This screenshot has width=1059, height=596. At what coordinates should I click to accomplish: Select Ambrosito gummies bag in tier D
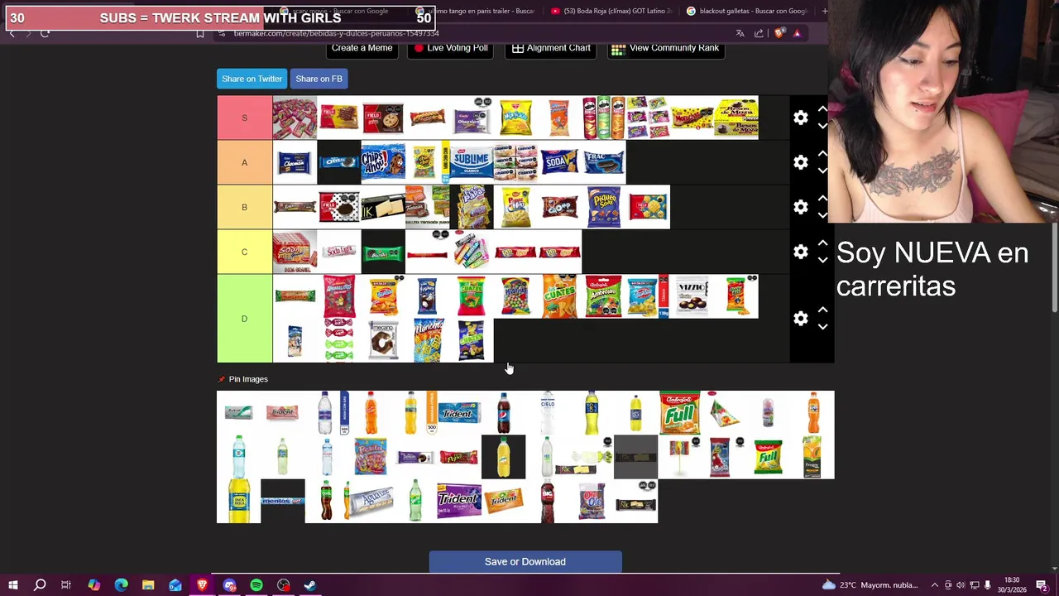(604, 296)
